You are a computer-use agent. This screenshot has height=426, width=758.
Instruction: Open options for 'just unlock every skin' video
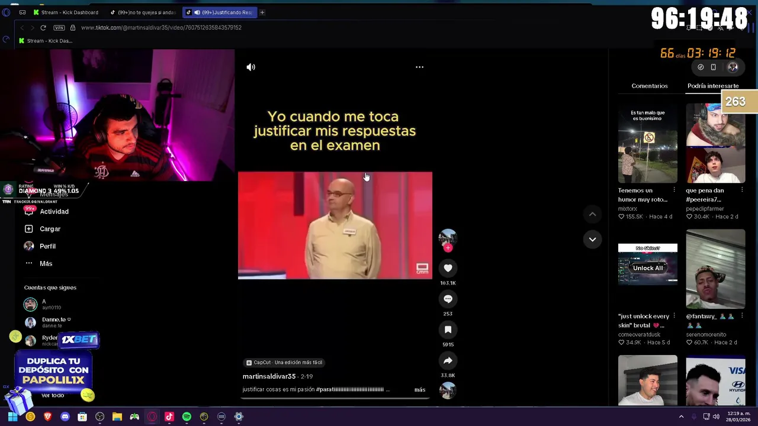(674, 316)
